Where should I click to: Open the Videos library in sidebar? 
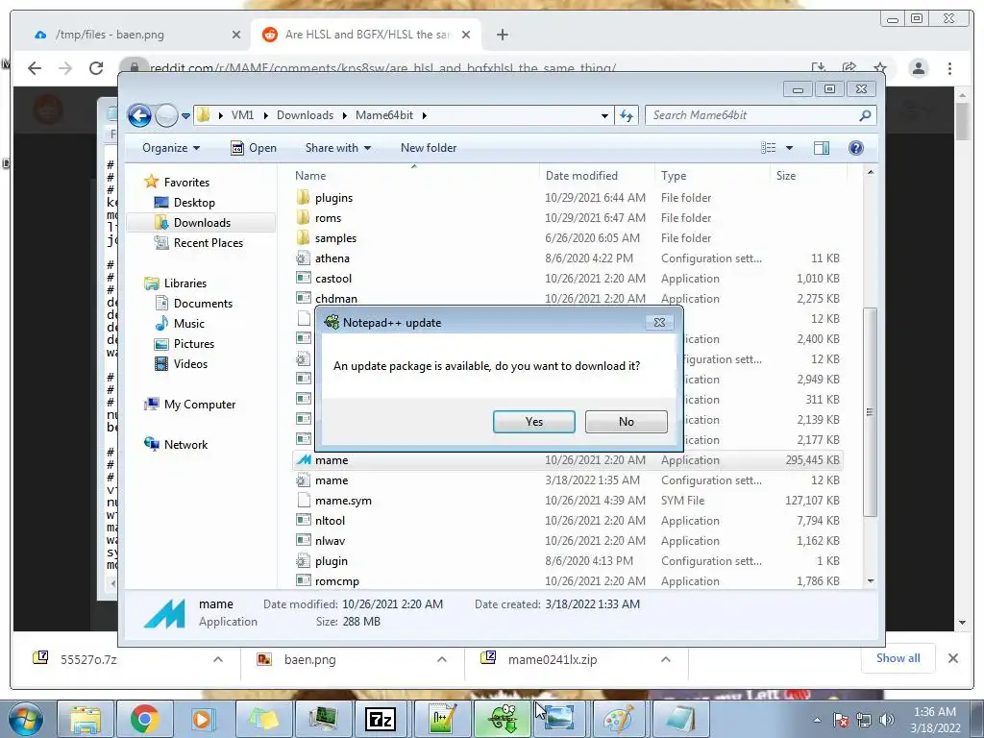(181, 364)
